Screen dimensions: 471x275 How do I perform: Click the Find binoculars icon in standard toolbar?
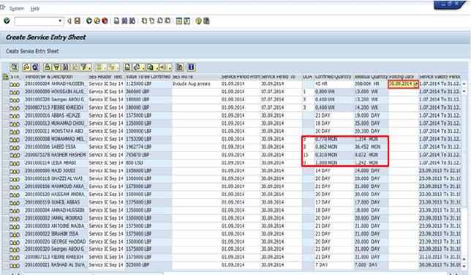coord(124,20)
